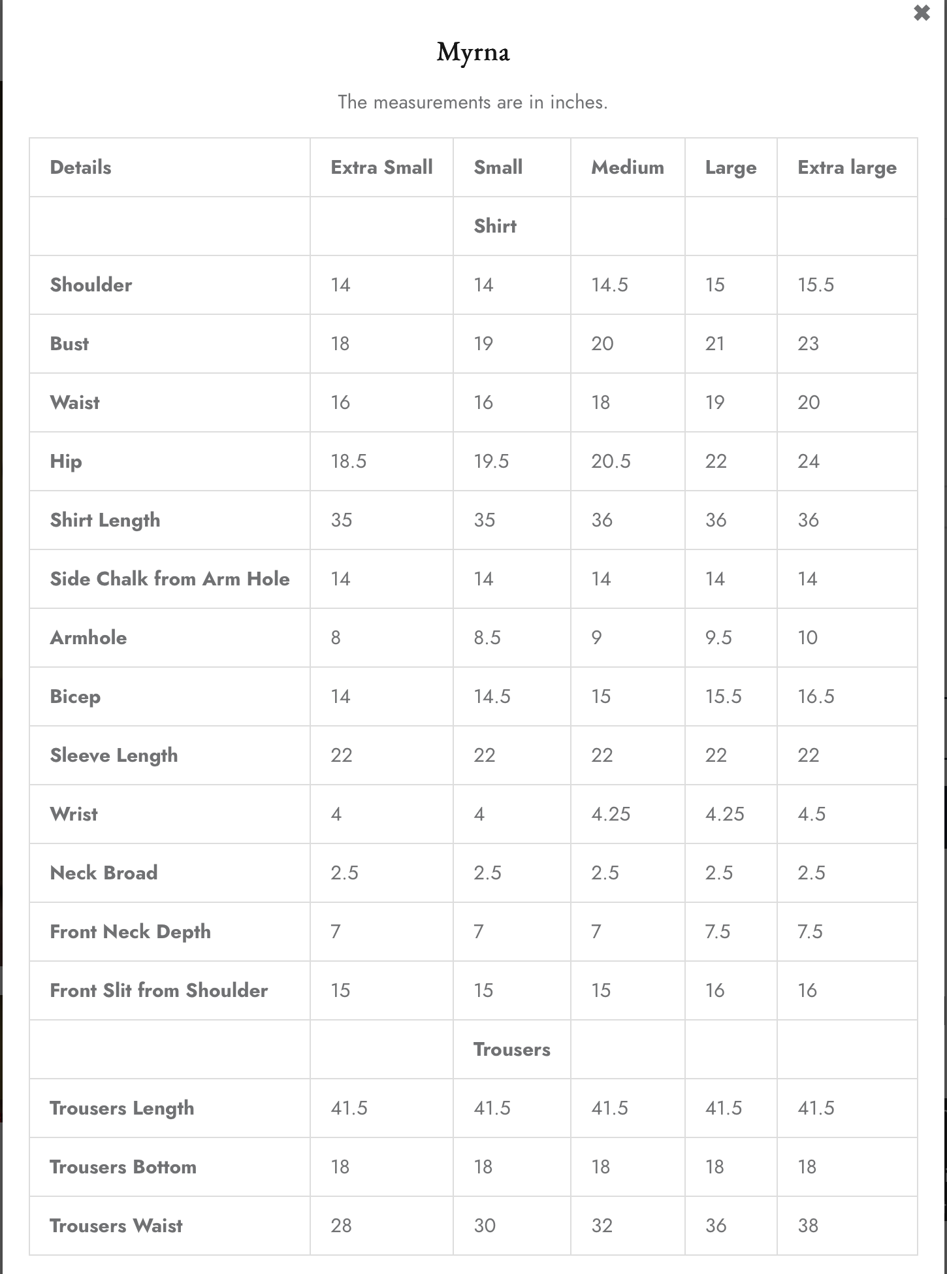The height and width of the screenshot is (1274, 947).
Task: Click the Side Chalk from Arm Hole label
Action: [170, 579]
